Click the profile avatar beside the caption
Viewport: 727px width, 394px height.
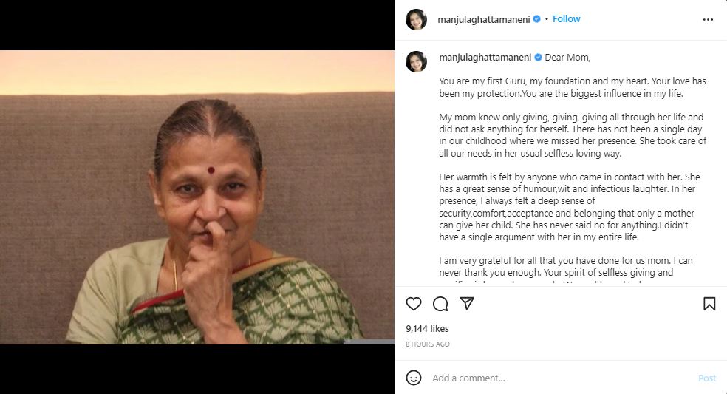[x=416, y=61]
